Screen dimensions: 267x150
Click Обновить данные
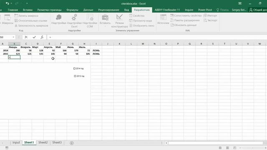tap(184, 25)
